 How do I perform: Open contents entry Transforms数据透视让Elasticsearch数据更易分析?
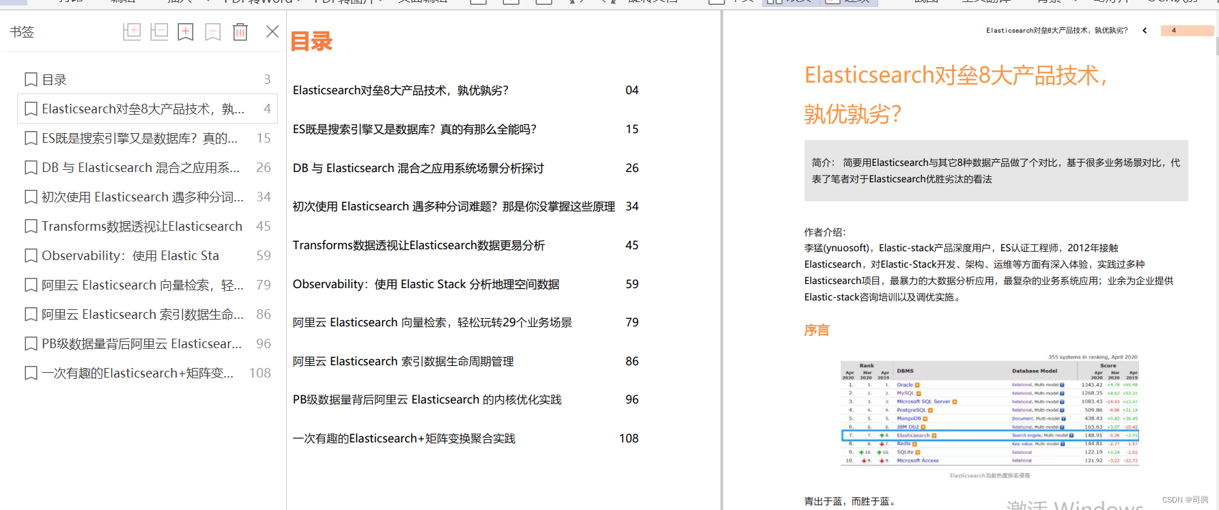tap(419, 245)
